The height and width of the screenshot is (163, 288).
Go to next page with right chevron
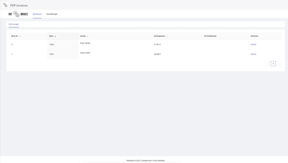pos(279,64)
